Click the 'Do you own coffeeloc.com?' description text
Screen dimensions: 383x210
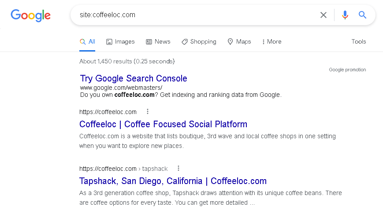tap(181, 95)
